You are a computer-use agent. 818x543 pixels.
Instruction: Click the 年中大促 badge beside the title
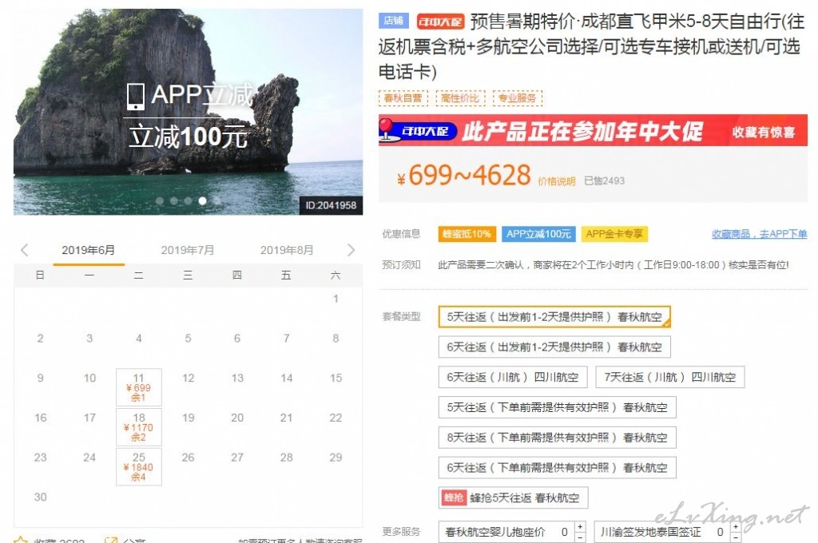pos(440,22)
